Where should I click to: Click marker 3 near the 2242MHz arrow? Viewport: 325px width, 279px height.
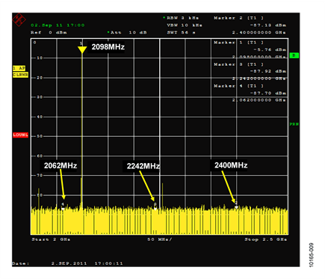155,206
